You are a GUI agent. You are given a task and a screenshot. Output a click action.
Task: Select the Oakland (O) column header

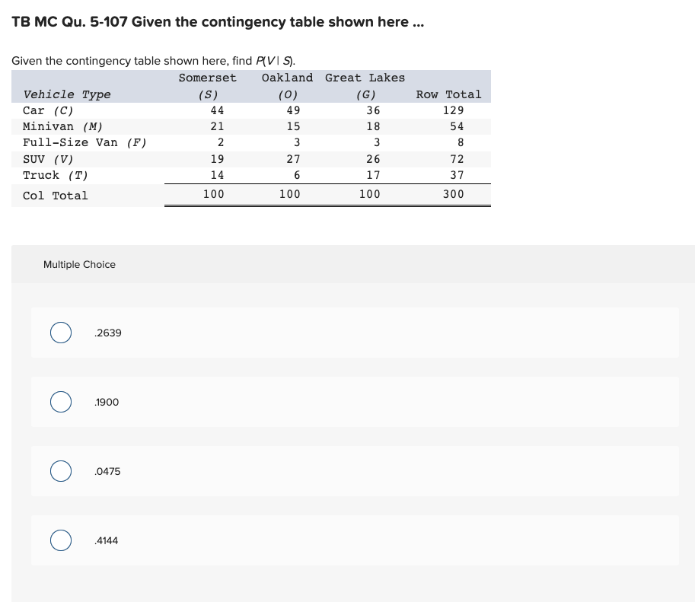pyautogui.click(x=288, y=85)
